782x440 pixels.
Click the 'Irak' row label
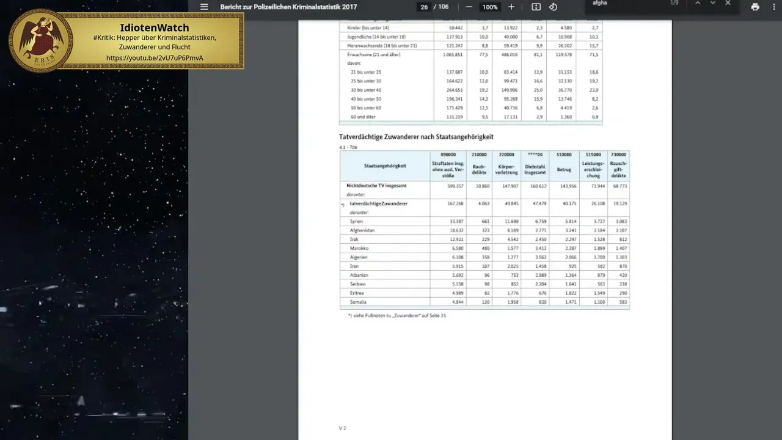click(354, 239)
